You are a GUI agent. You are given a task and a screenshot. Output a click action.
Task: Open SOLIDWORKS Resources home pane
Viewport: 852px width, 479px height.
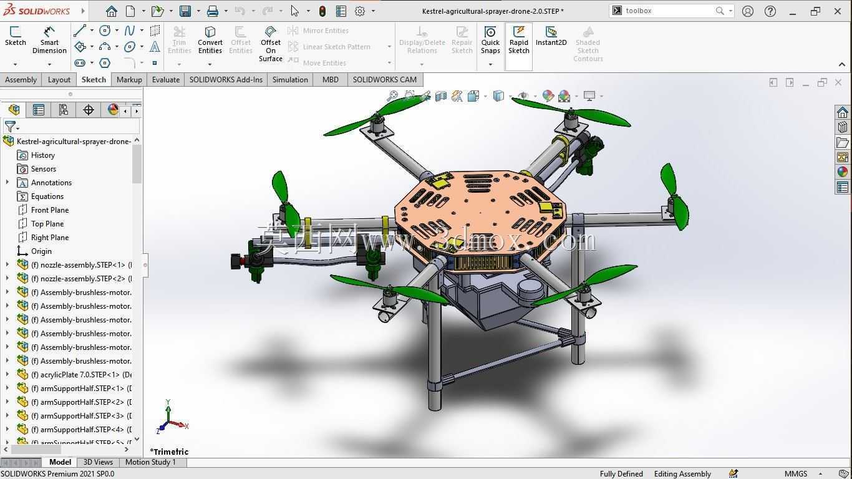843,112
